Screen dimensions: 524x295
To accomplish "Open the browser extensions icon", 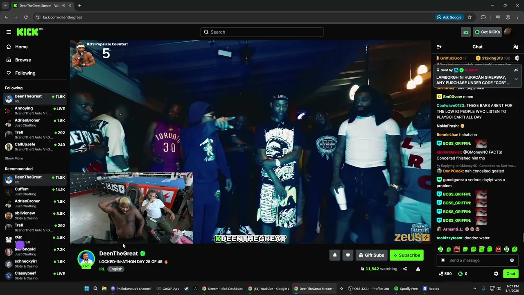I will click(483, 17).
